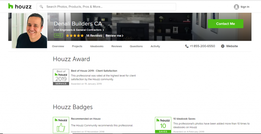The width and height of the screenshot is (261, 134).
Task: Expand the chevron after General Contractors
Action: (x=103, y=30)
